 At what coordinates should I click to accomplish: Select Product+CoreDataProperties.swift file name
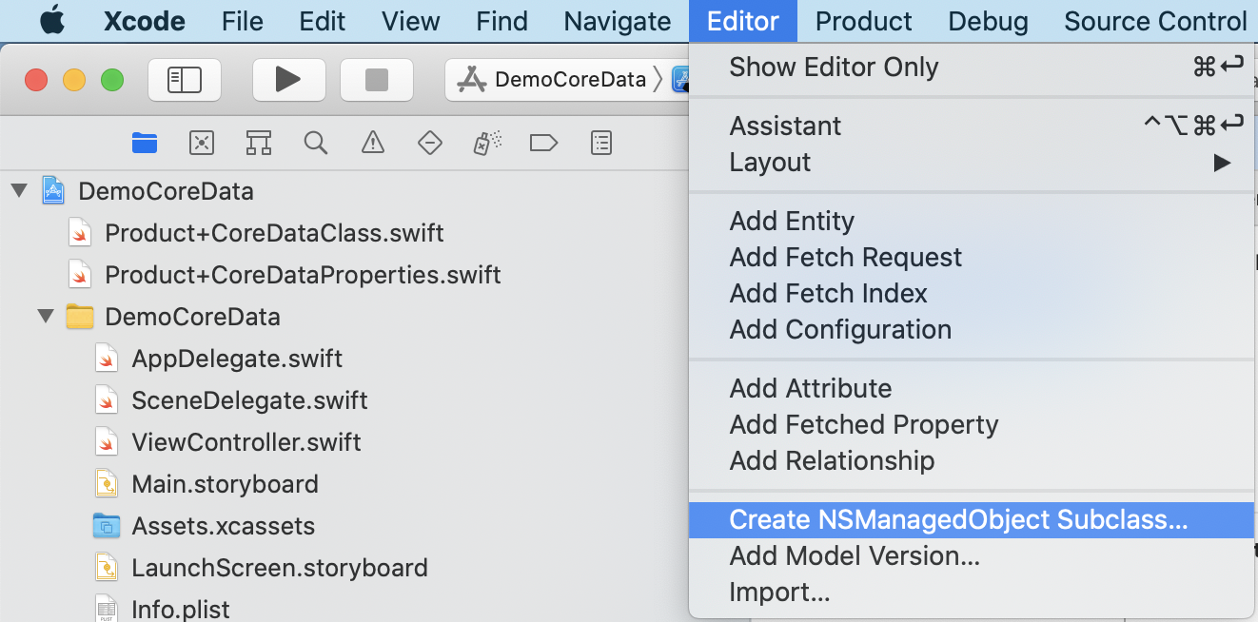303,275
